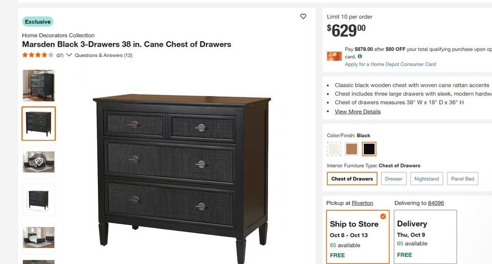This screenshot has height=264, width=492.
Task: View the dimensions diagram thumbnail
Action: [38, 199]
